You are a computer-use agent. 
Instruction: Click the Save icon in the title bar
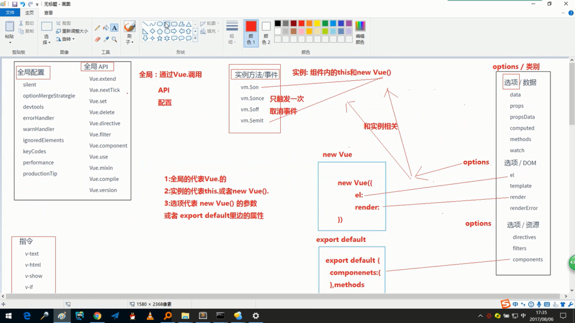tap(15, 4)
